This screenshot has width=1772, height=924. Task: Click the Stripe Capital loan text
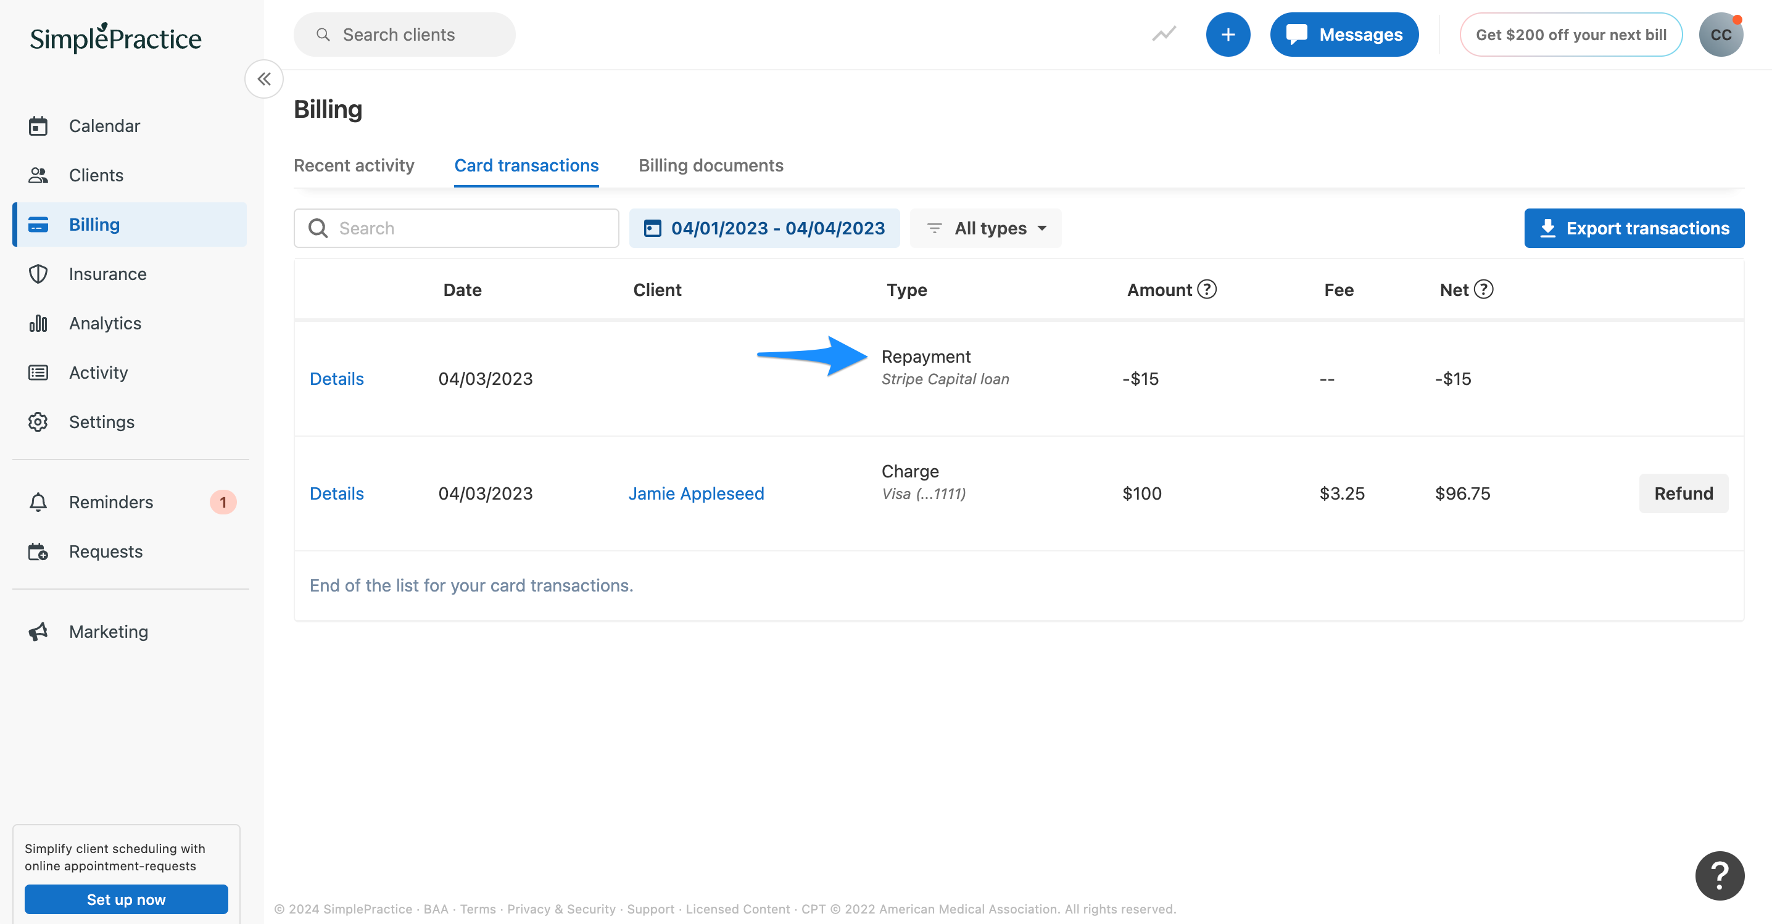click(x=945, y=379)
